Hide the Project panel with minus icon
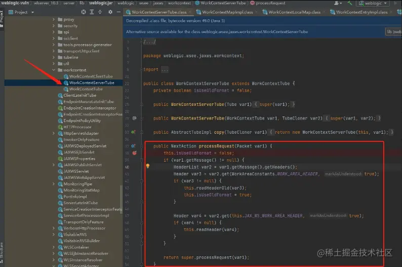 [x=118, y=12]
